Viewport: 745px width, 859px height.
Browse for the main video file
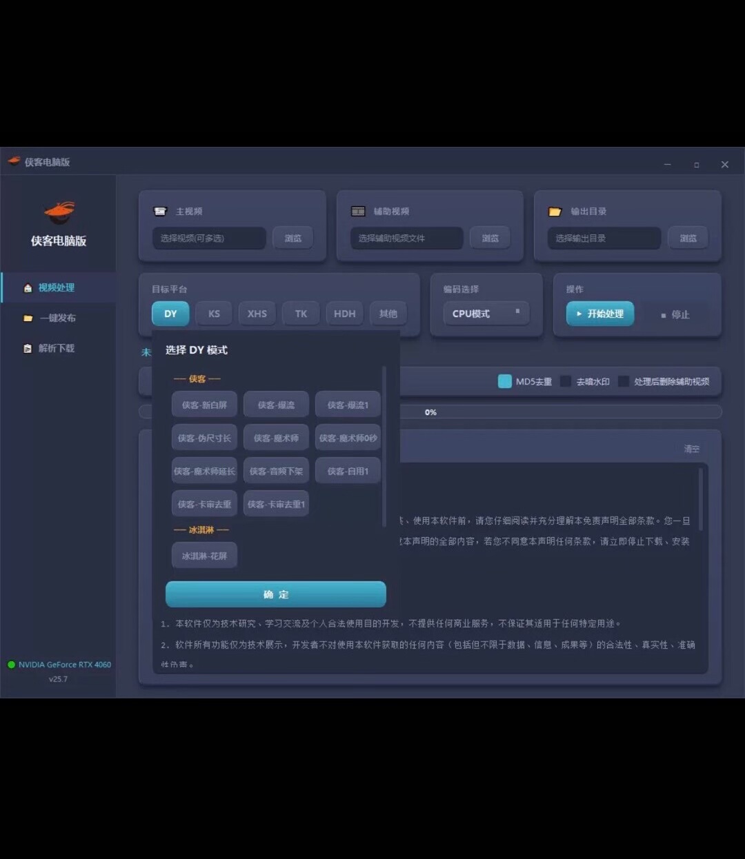tap(293, 238)
